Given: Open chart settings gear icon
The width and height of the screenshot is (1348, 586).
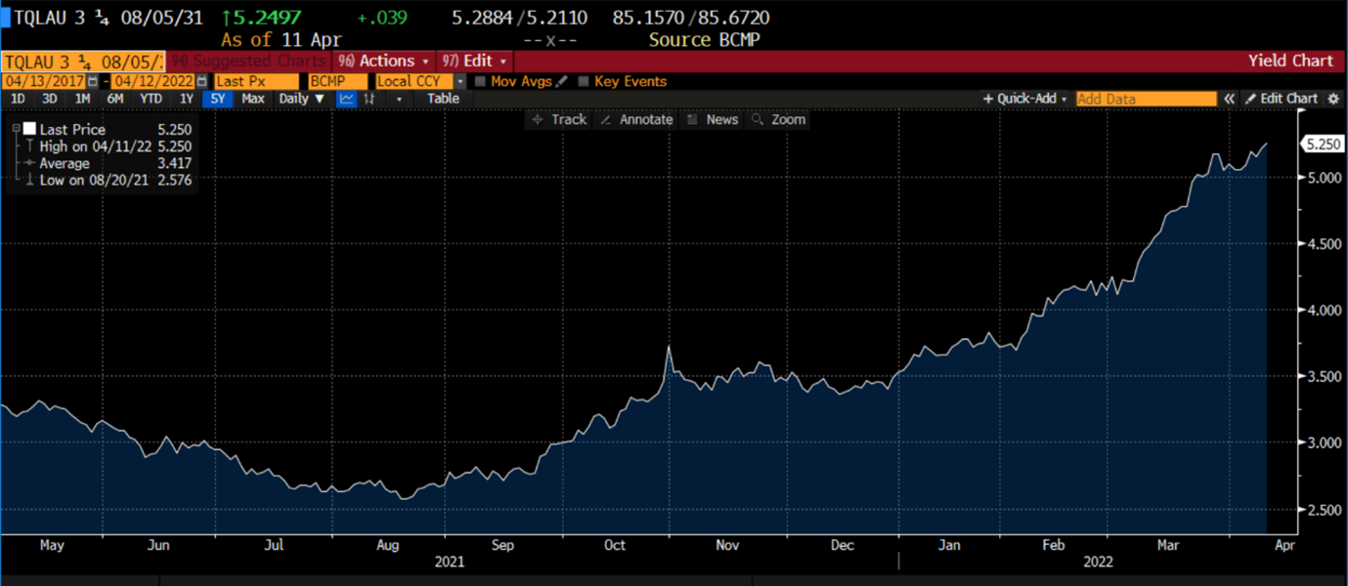Looking at the screenshot, I should coord(1333,99).
